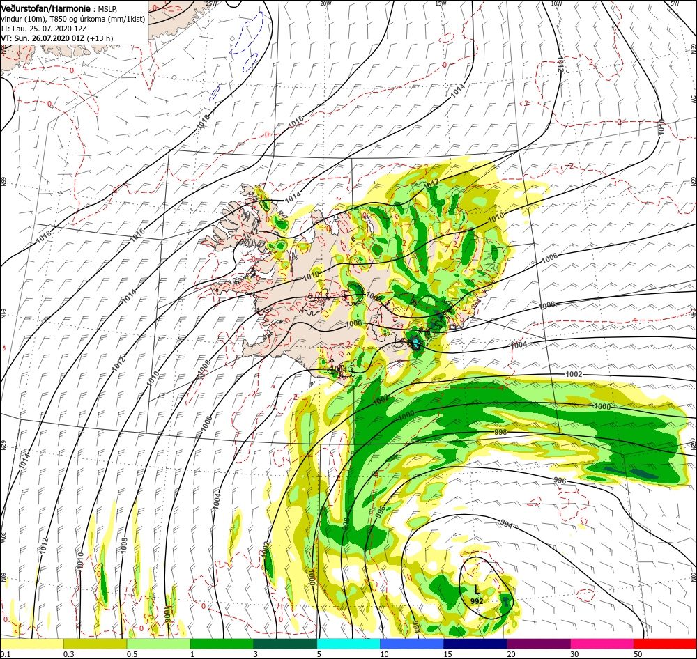This screenshot has width=697, height=659.
Task: Click the '(+13 h)' forecast offset text
Action: click(x=100, y=38)
